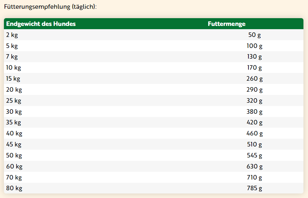The width and height of the screenshot is (308, 198).
Task: Click the '380 g' food amount
Action: pos(254,112)
